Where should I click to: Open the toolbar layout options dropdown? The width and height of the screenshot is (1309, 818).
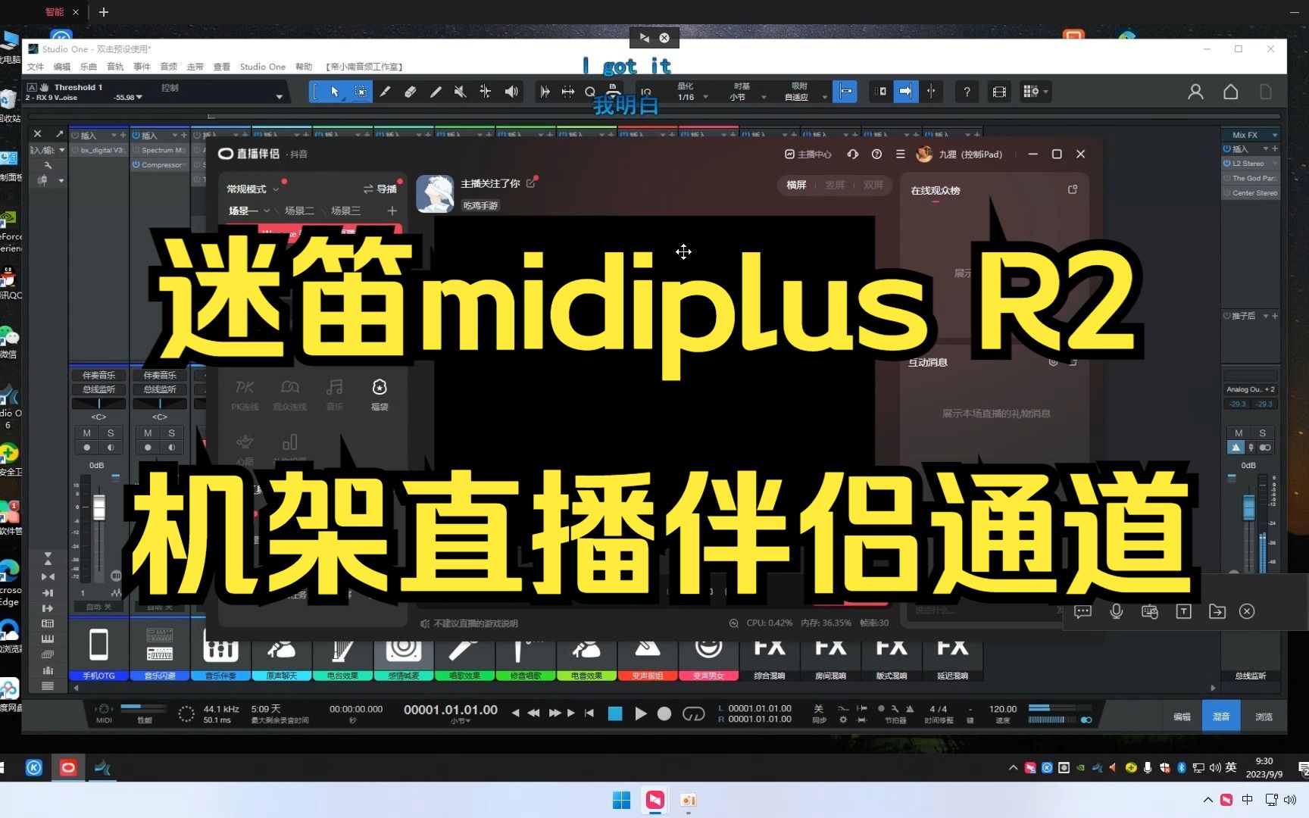click(1035, 92)
